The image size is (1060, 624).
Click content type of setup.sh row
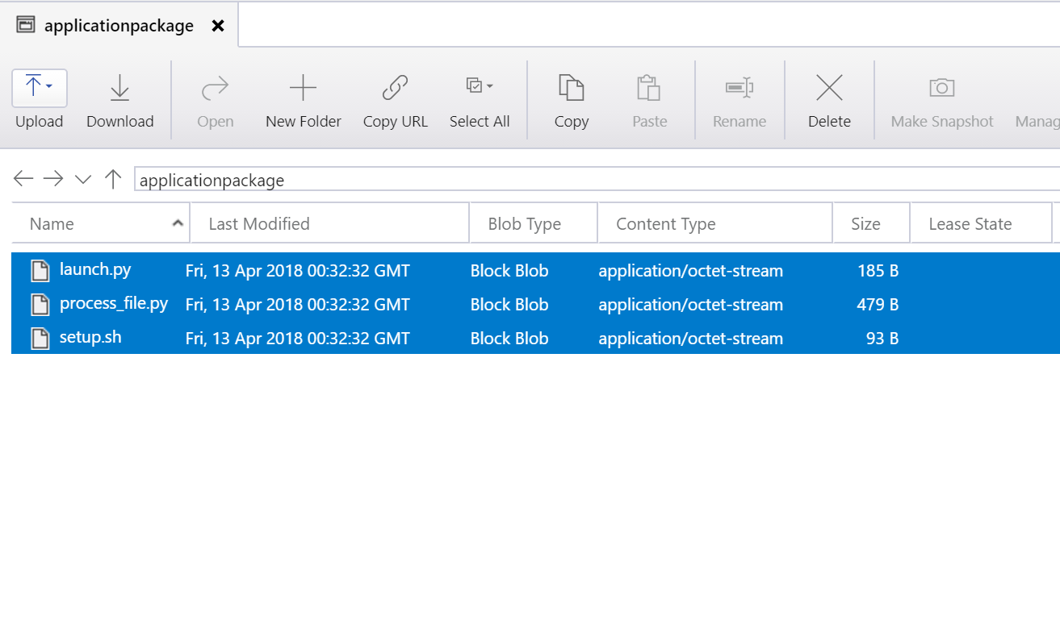tap(691, 339)
